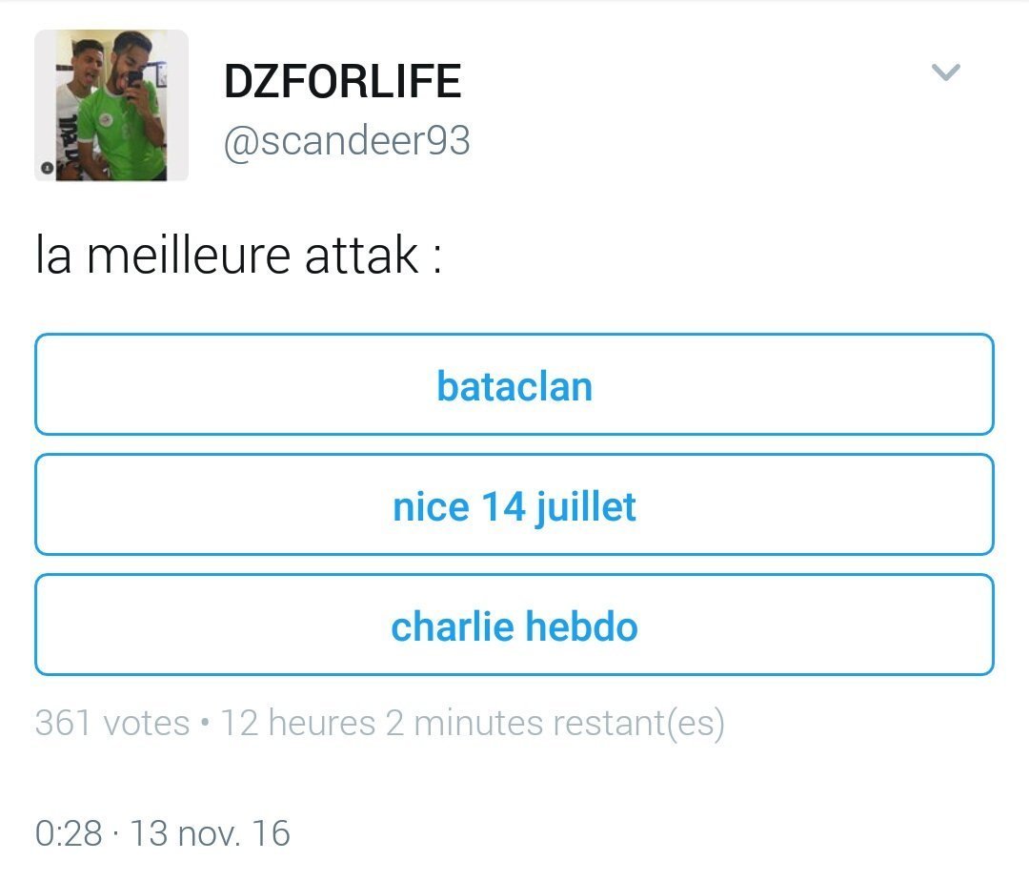Select the "nice 14 juillet" poll option
The image size is (1029, 881).
[x=514, y=504]
